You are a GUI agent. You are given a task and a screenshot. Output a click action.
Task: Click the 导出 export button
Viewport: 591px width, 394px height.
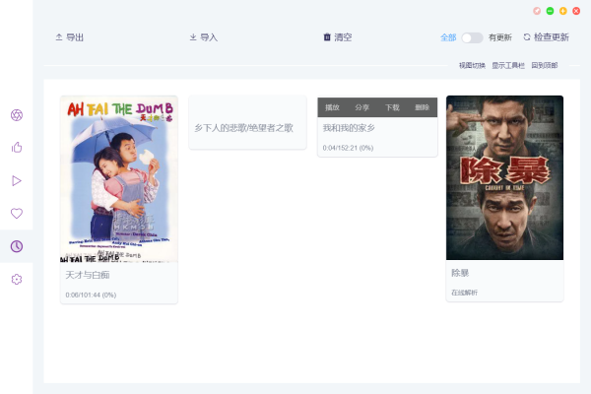70,37
